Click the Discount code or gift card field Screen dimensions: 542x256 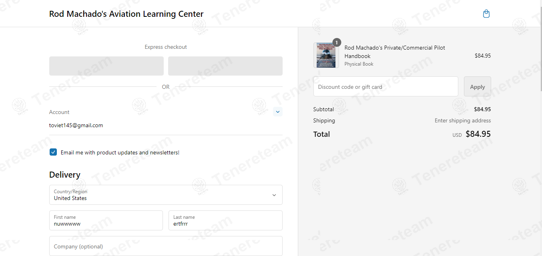point(386,86)
